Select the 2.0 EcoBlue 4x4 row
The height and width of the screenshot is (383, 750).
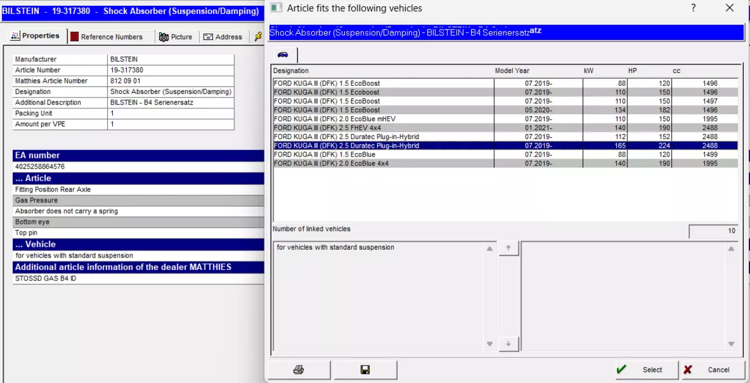pyautogui.click(x=505, y=163)
